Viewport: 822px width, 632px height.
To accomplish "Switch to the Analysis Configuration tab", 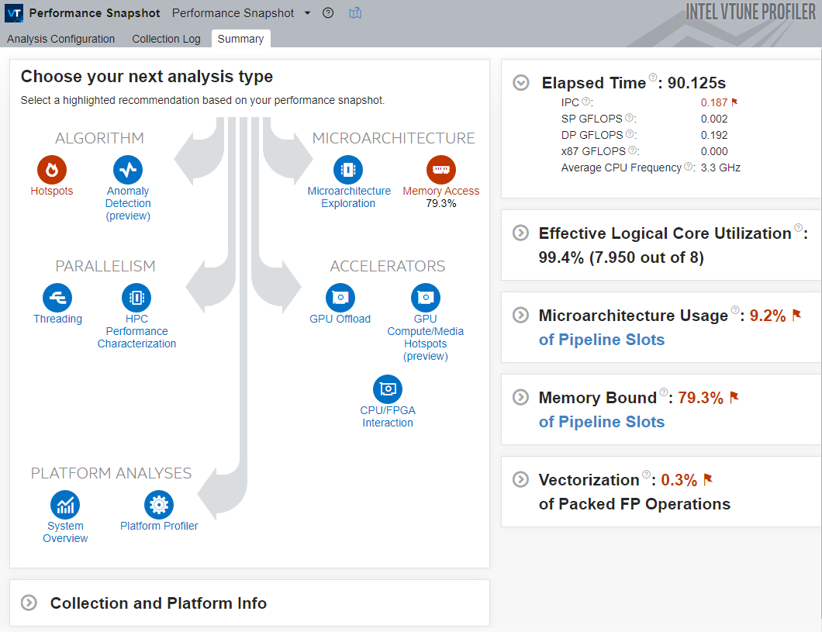I will (x=60, y=39).
